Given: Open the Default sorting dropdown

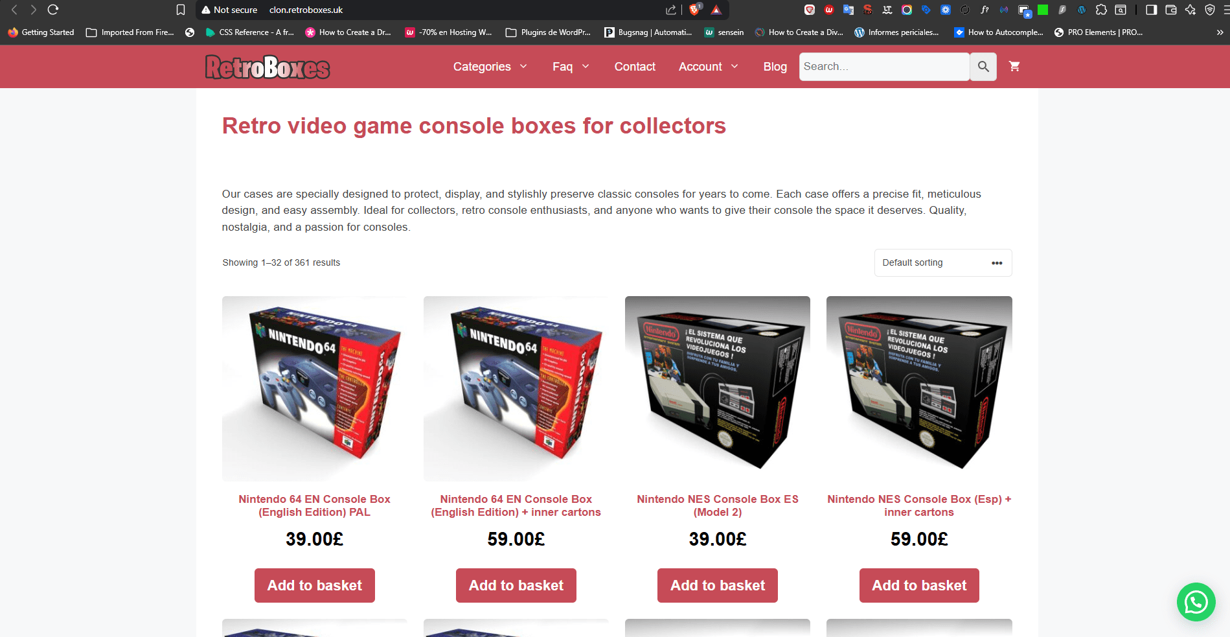Looking at the screenshot, I should [x=942, y=262].
